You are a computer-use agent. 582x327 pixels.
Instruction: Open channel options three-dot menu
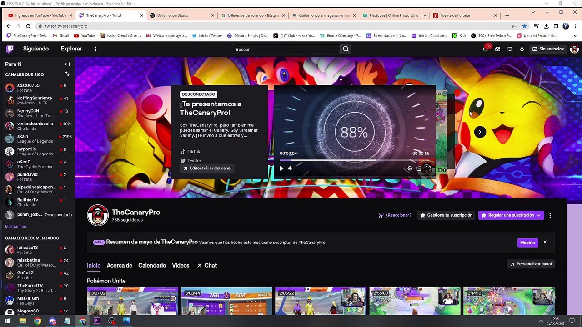pyautogui.click(x=550, y=215)
